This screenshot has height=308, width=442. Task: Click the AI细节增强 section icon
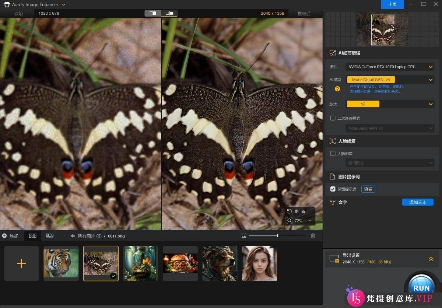click(x=332, y=53)
